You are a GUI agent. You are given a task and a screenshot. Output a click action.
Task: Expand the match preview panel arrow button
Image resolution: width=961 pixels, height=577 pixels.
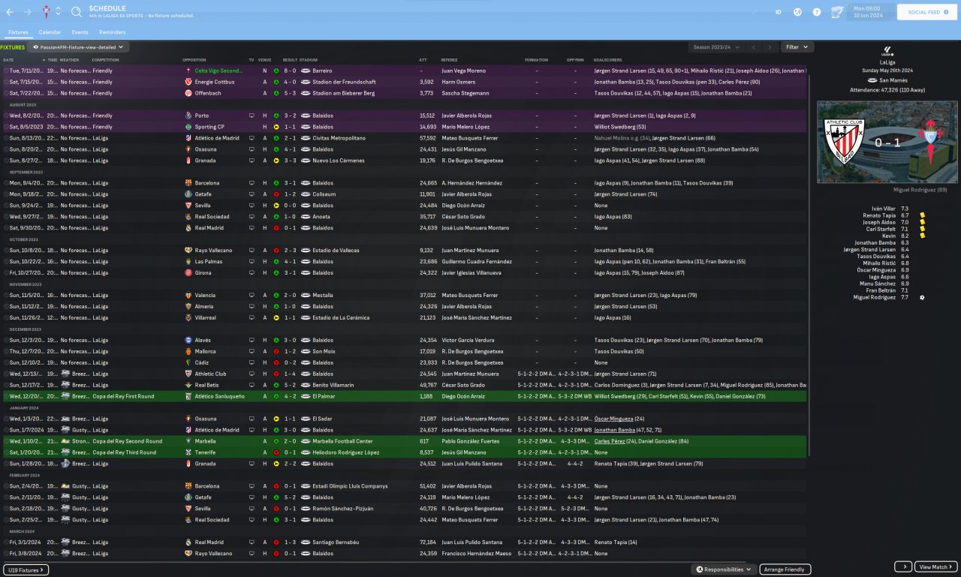(903, 567)
